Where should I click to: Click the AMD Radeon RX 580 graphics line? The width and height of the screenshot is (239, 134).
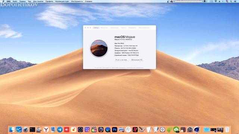127,53
